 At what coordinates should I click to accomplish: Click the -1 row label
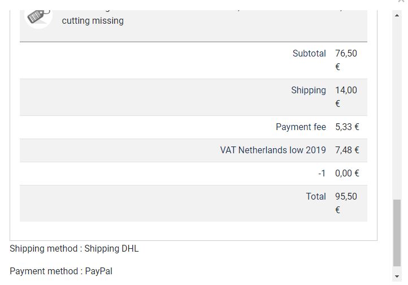coord(322,174)
